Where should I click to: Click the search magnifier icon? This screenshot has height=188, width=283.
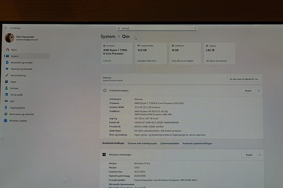(119, 28)
